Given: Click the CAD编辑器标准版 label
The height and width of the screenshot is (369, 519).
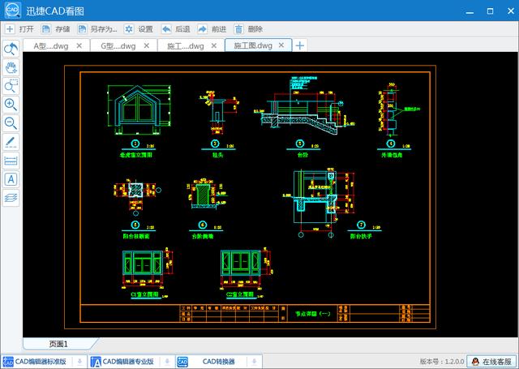Looking at the screenshot, I should tap(41, 362).
